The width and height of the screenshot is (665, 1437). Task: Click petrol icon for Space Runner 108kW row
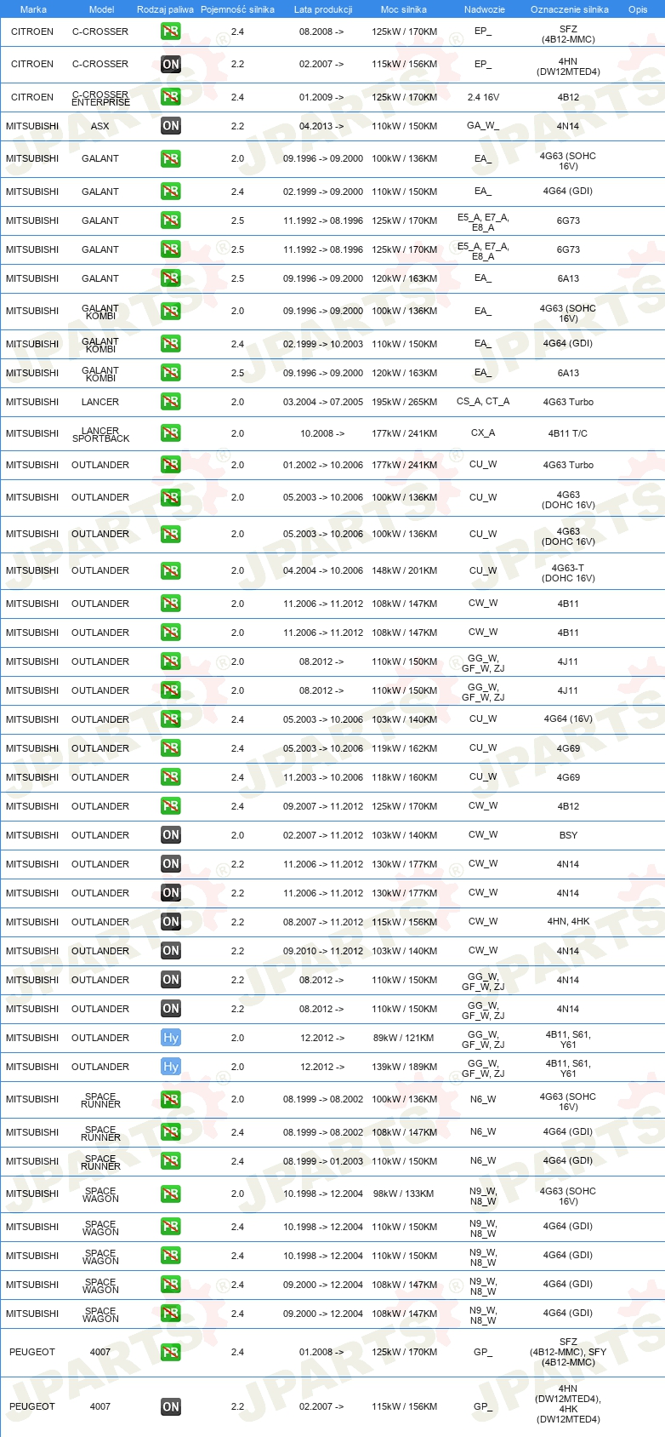(171, 1132)
